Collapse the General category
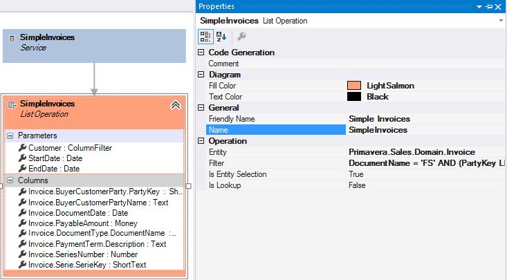507x280 pixels. pyautogui.click(x=201, y=108)
